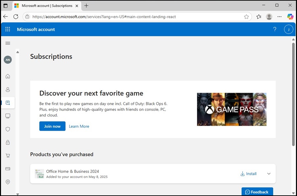
Task: Click the Help question mark icon
Action: (275, 29)
